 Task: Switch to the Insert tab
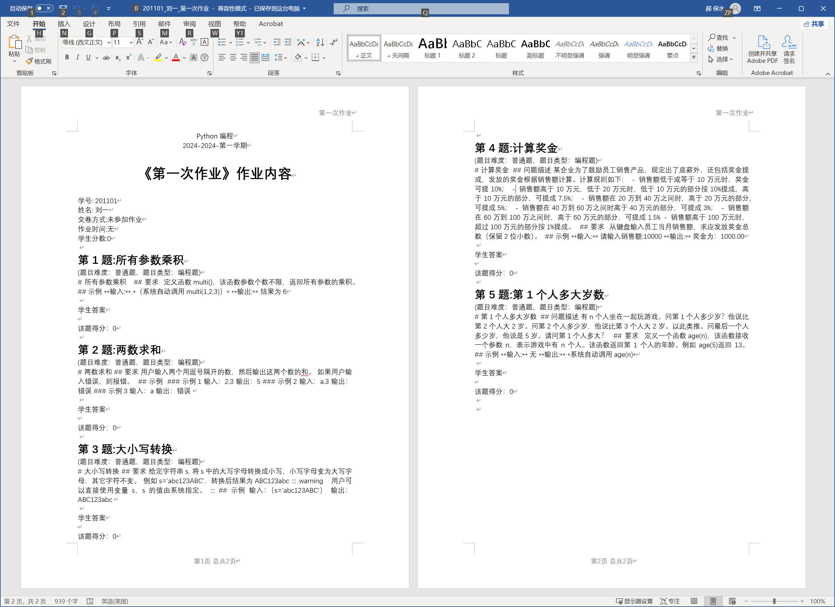tap(64, 23)
